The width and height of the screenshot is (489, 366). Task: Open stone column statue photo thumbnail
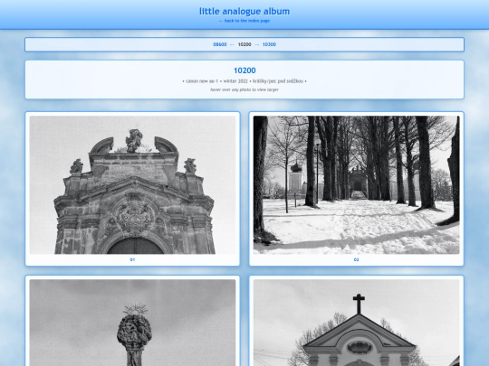pyautogui.click(x=132, y=323)
